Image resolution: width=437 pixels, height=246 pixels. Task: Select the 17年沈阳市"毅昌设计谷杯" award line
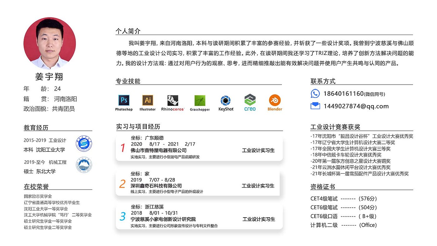point(362,136)
